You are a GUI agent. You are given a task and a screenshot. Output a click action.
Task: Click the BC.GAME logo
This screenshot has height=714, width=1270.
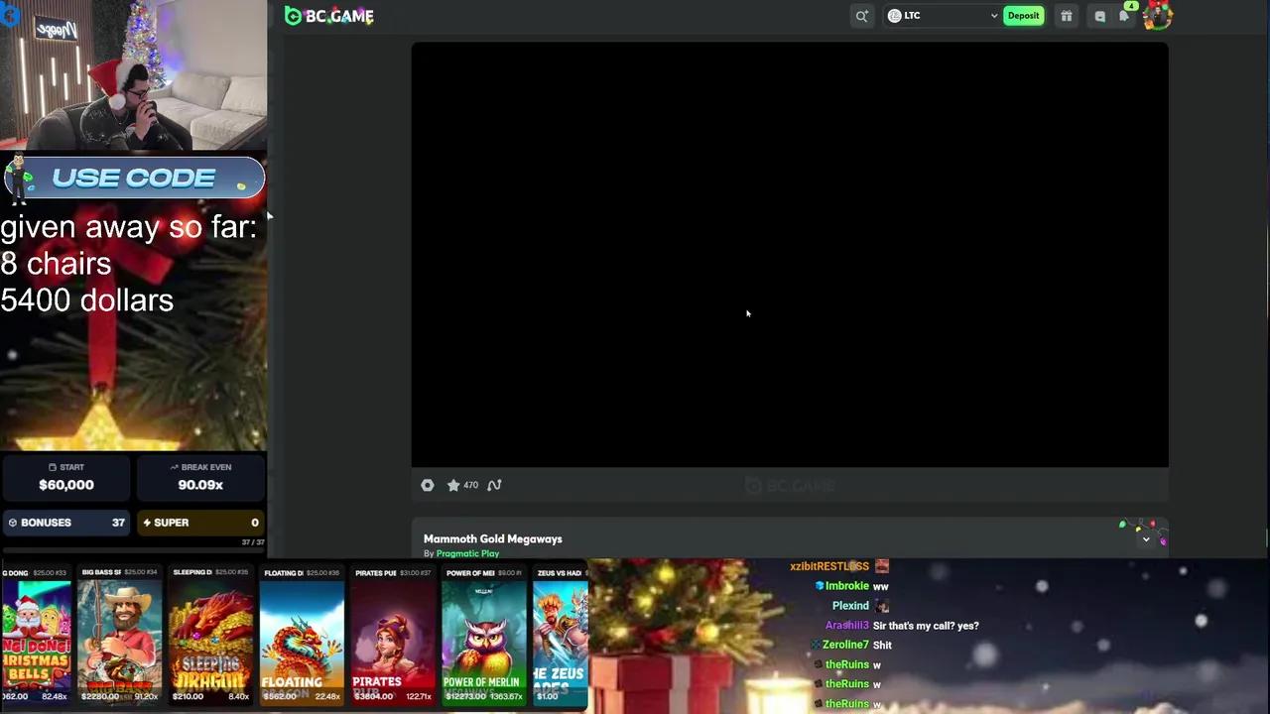pos(328,15)
